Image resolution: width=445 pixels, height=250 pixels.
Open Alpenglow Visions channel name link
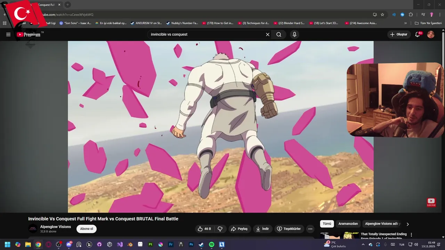(x=56, y=227)
